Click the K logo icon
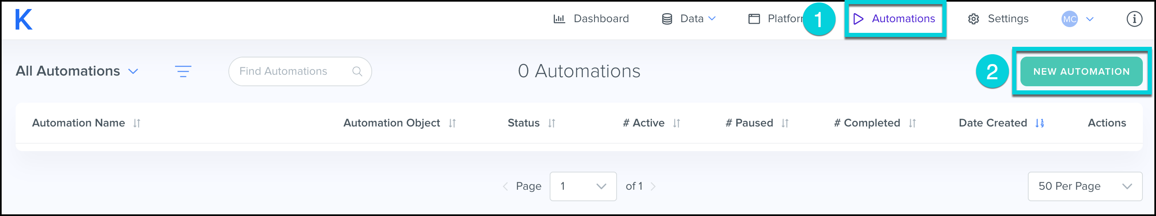The image size is (1156, 216). [x=24, y=20]
